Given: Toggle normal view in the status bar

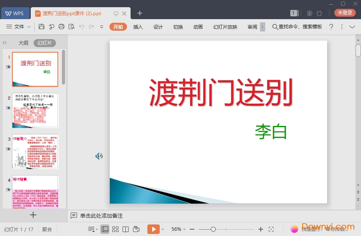Looking at the screenshot, I should 105,229.
